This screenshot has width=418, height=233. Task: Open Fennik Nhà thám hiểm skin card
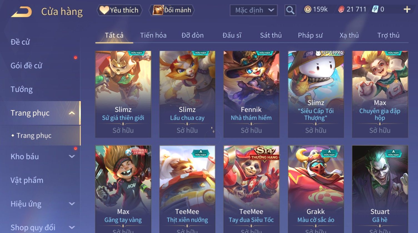[x=251, y=94]
